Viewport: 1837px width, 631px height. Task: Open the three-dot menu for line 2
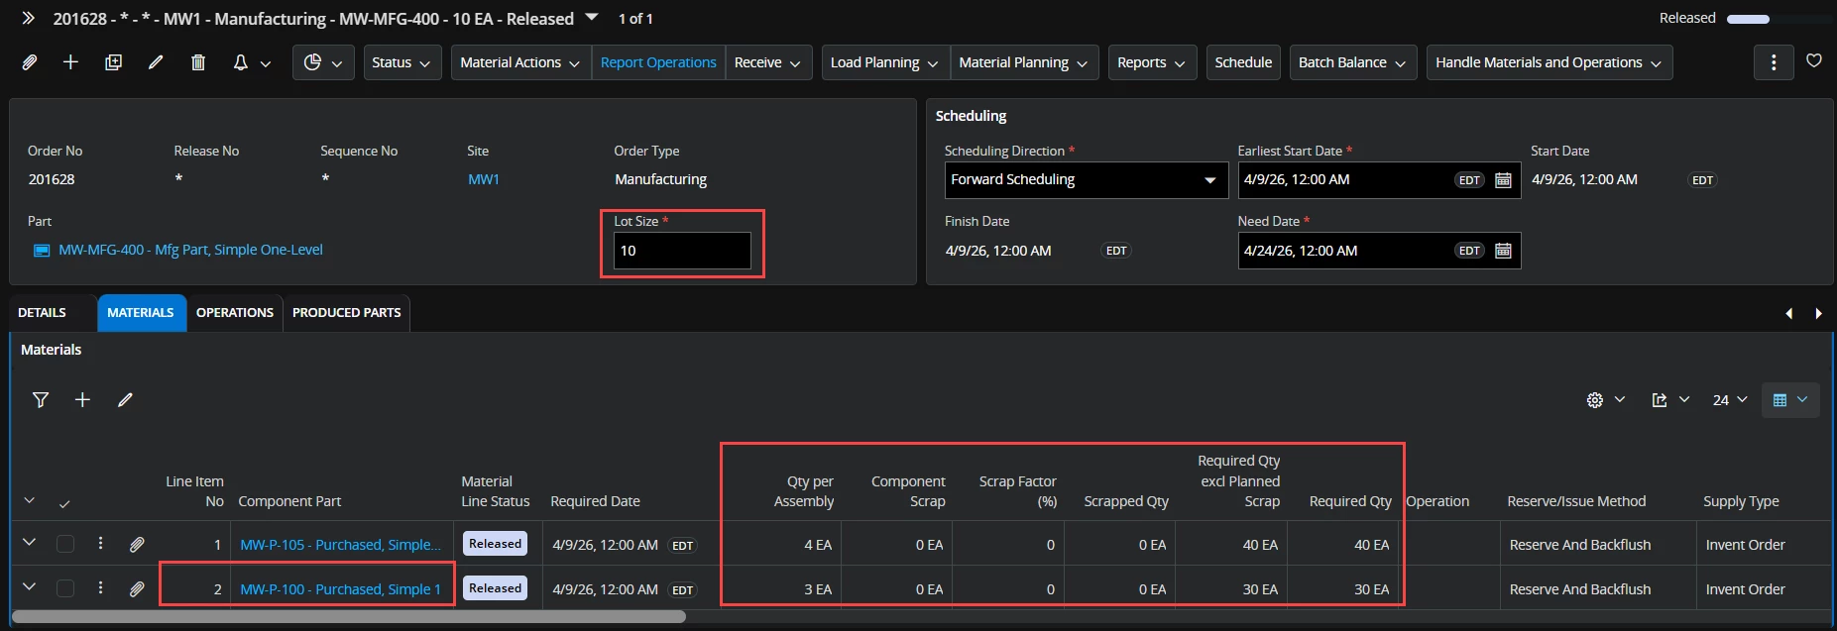click(x=100, y=588)
